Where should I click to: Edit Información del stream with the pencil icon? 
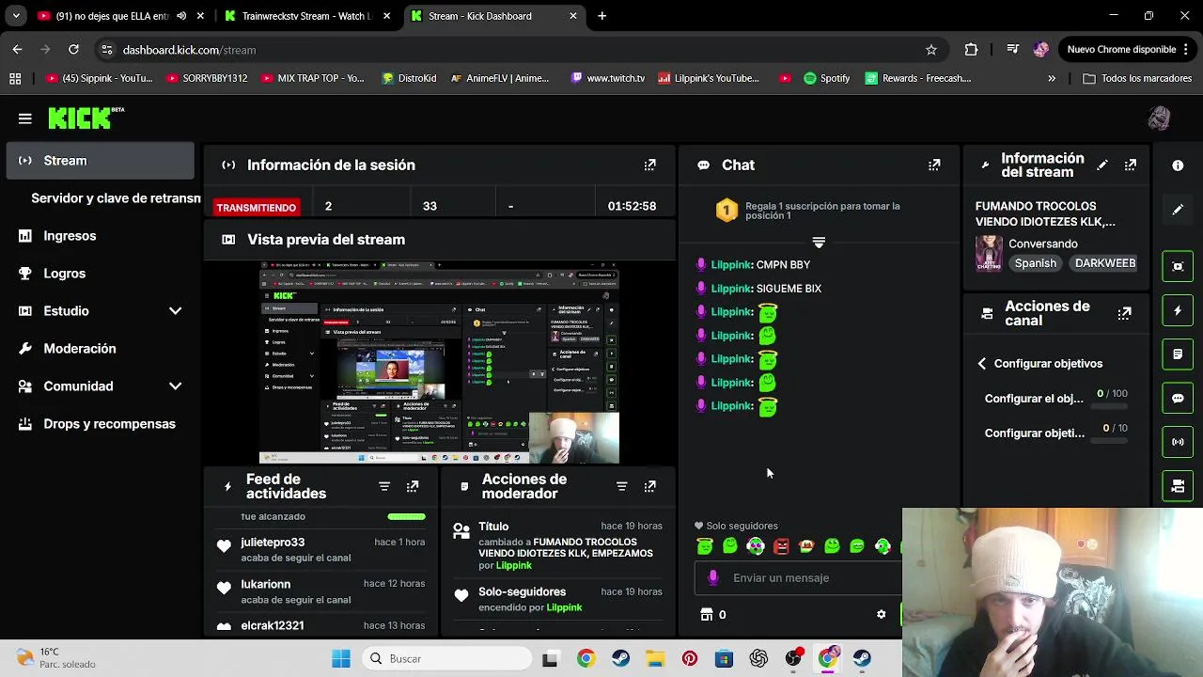tap(1102, 165)
